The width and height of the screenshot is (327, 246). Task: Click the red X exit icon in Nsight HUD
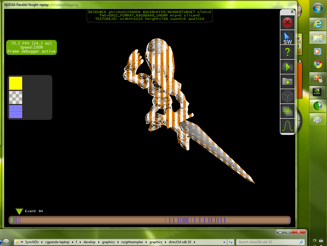(x=288, y=22)
